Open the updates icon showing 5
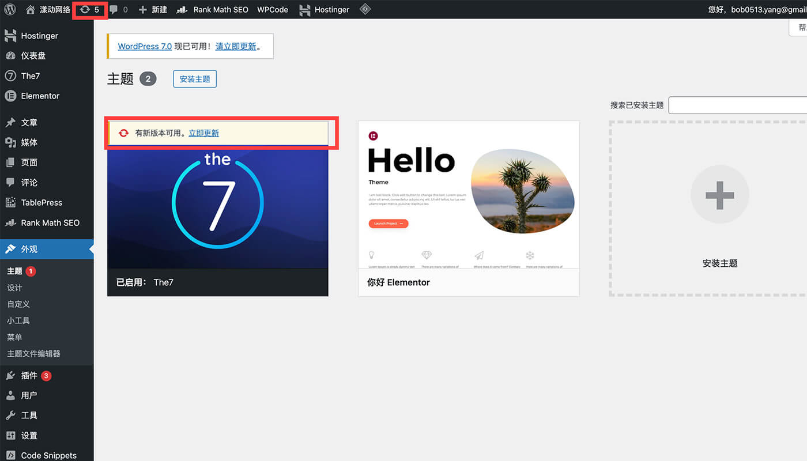 (x=90, y=9)
